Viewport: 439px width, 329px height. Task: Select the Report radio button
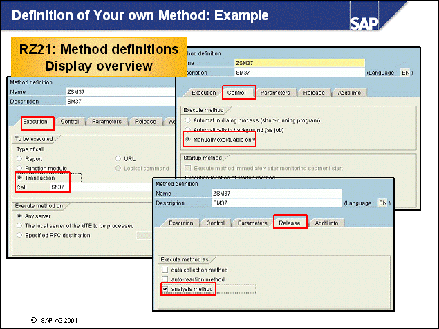click(x=19, y=158)
